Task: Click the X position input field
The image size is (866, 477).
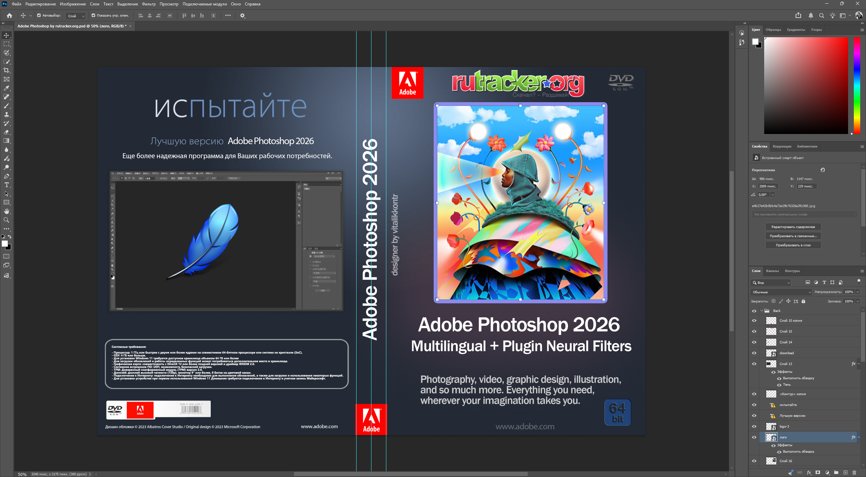Action: (x=768, y=186)
